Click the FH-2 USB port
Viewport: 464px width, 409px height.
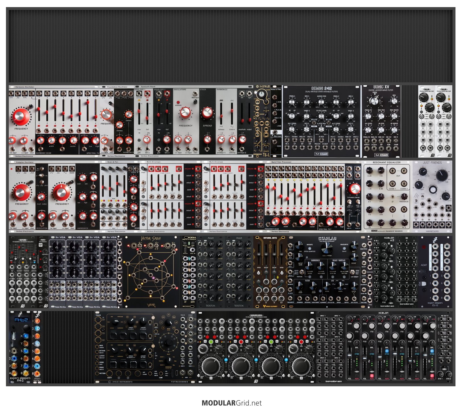pyautogui.click(x=13, y=336)
